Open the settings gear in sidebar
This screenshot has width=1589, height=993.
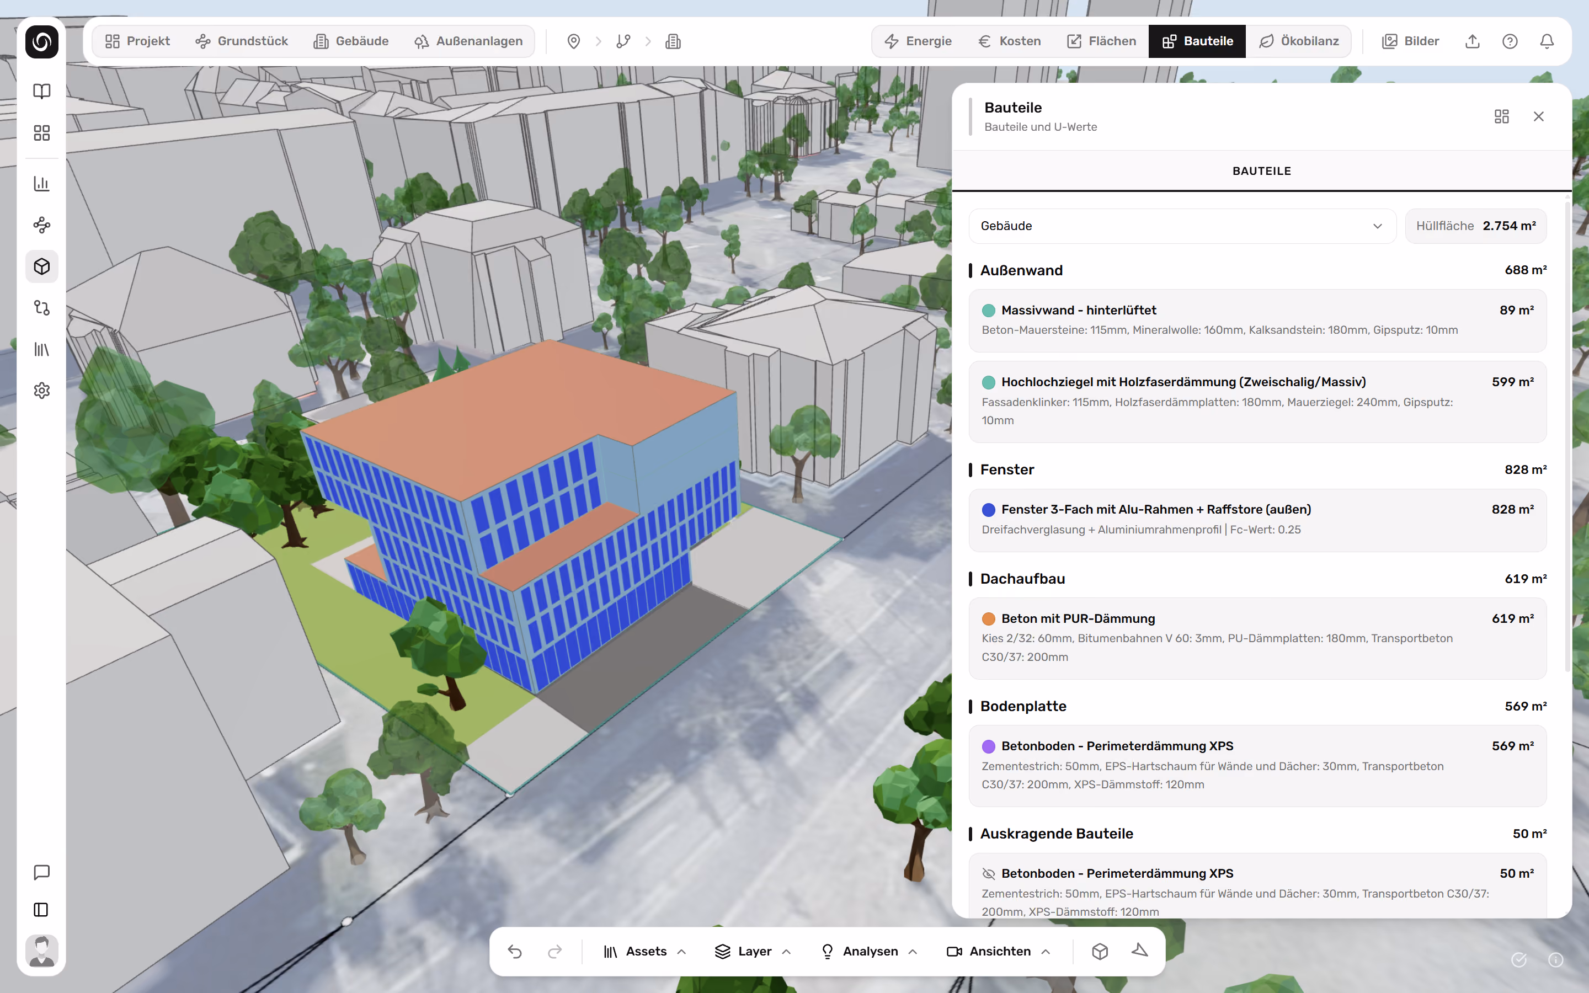pyautogui.click(x=41, y=391)
